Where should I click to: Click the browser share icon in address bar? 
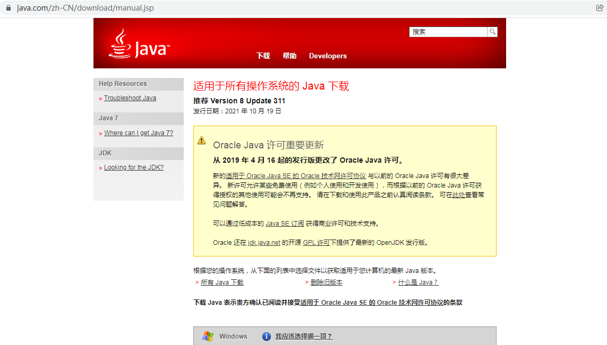[600, 8]
